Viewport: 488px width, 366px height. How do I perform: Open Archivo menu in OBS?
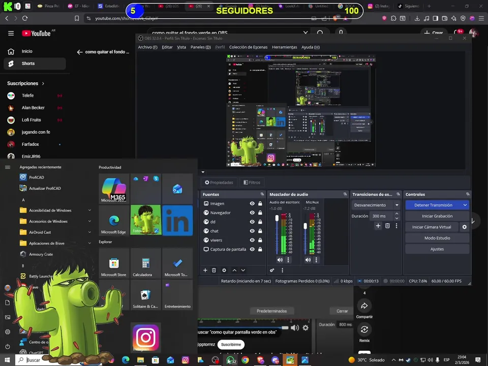(x=147, y=47)
